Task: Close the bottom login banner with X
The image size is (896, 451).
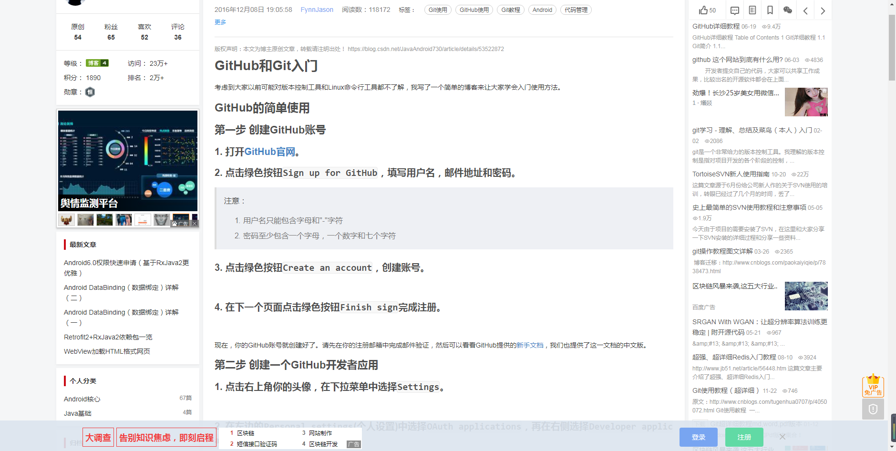Action: (783, 437)
